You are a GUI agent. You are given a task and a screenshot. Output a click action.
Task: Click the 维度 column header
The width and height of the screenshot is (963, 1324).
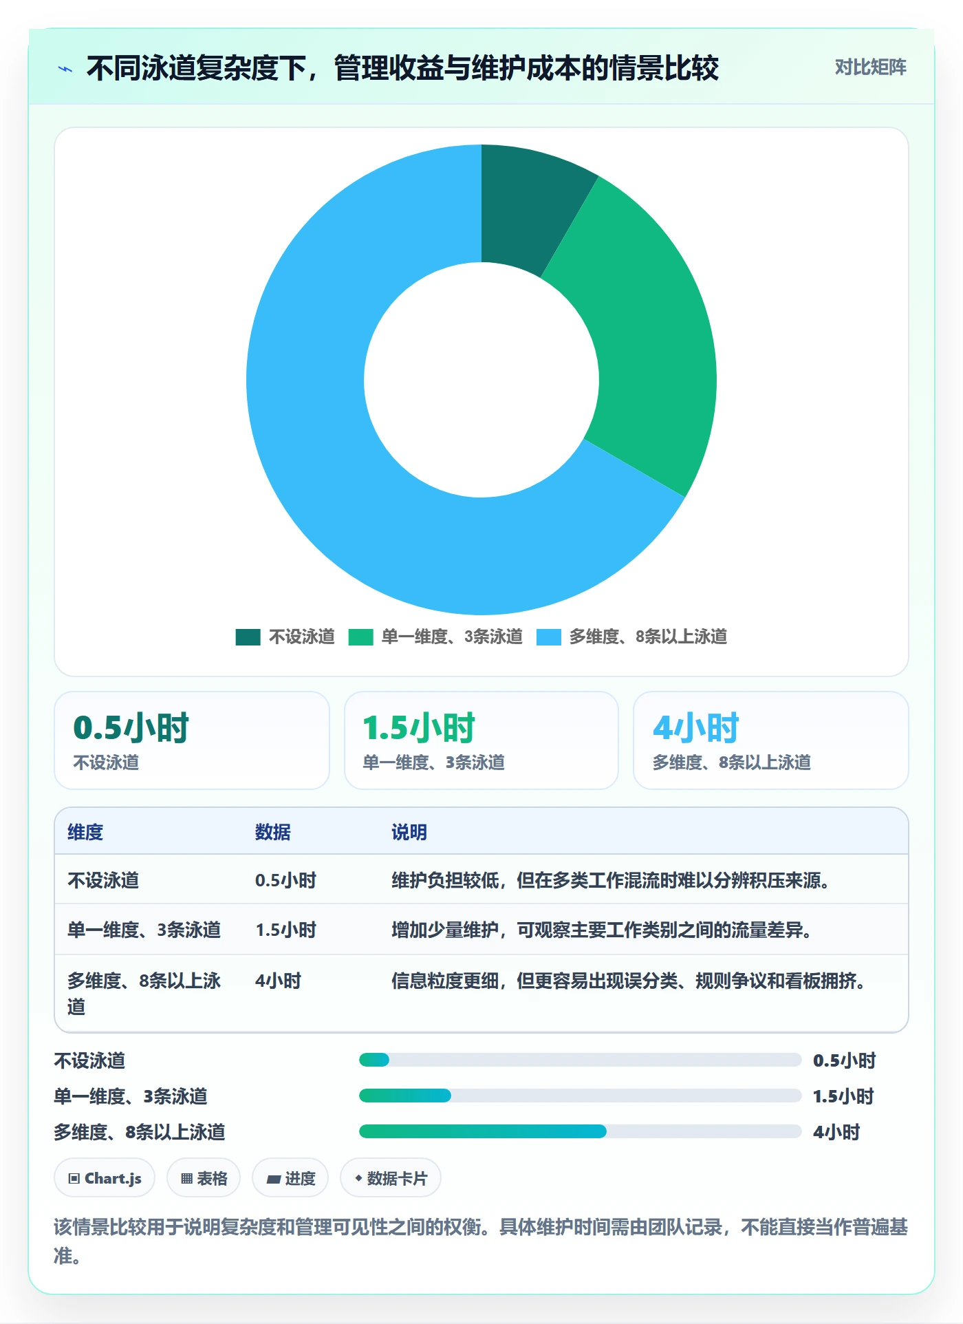coord(85,832)
